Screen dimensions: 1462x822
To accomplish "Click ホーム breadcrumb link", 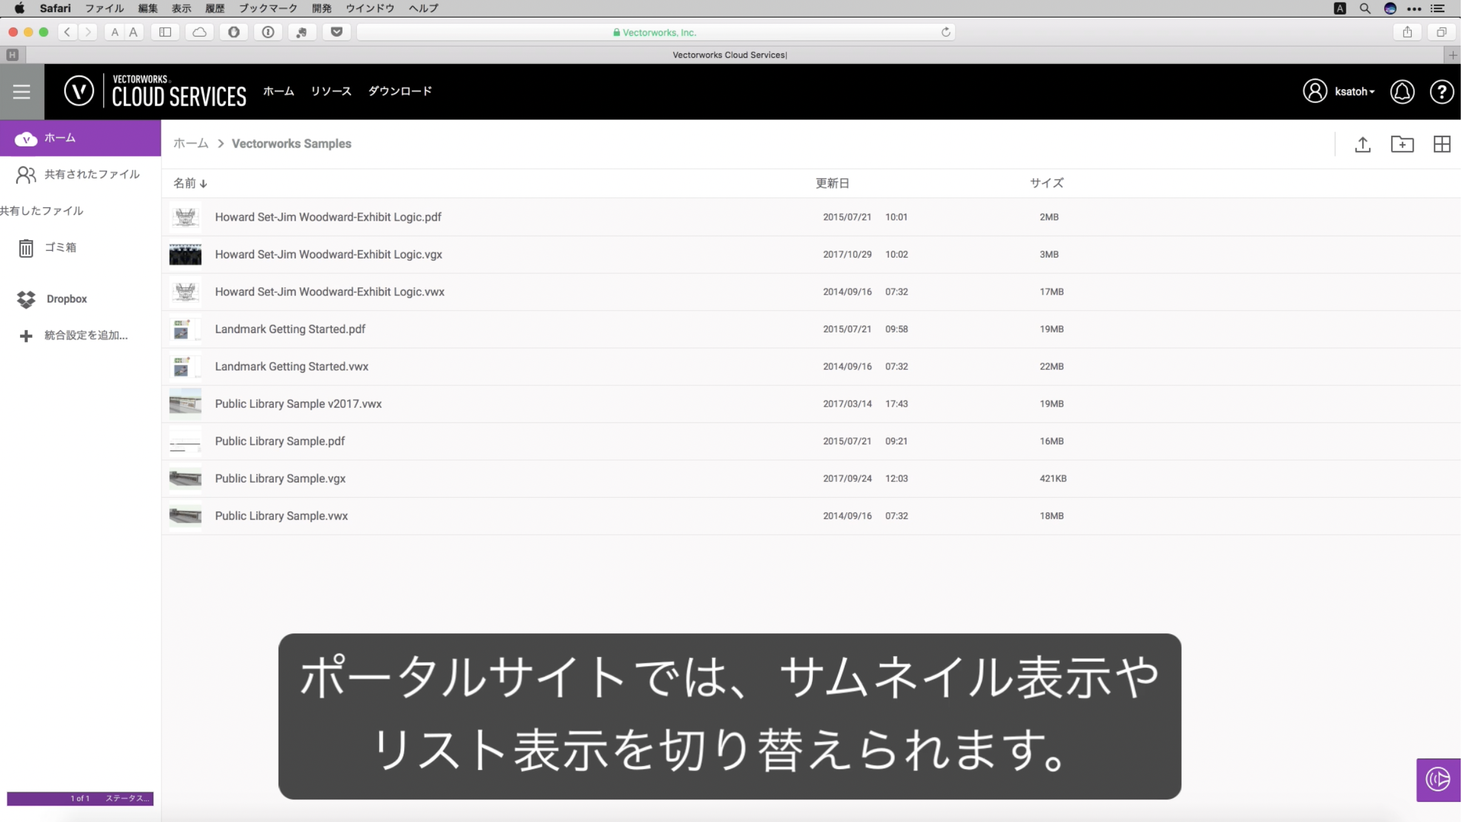I will coord(190,144).
